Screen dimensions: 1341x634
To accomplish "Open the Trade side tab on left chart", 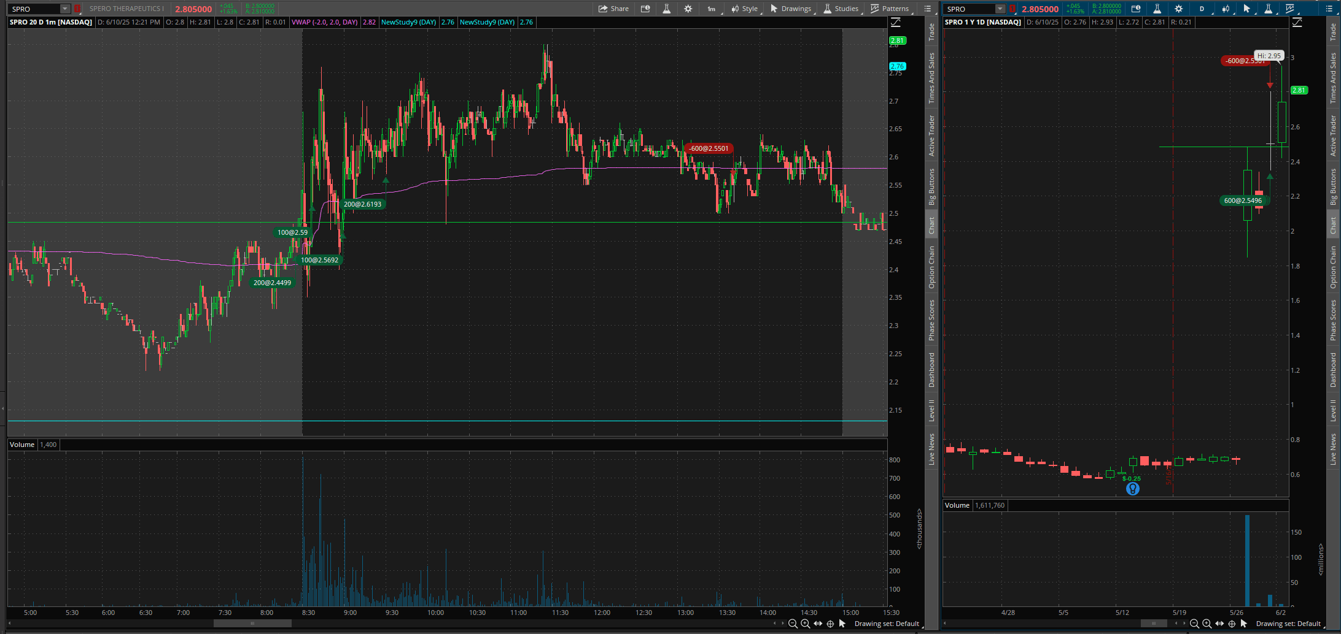I will (x=931, y=32).
